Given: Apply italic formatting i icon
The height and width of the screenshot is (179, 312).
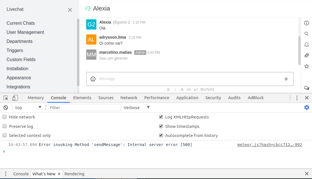Looking at the screenshot, I should coord(175,89).
